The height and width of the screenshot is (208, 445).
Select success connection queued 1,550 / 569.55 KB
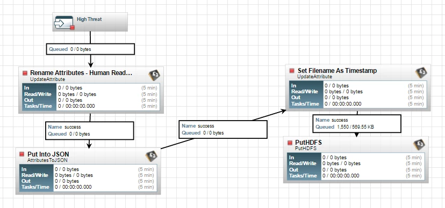coord(357,124)
